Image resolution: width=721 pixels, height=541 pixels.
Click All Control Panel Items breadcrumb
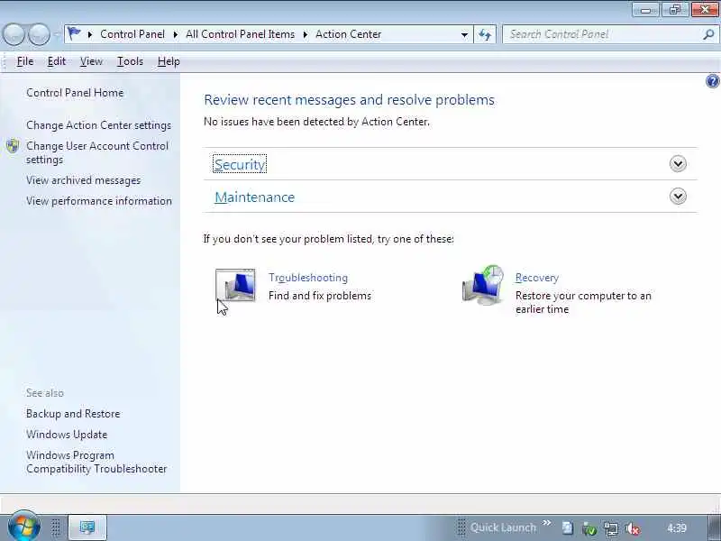click(x=240, y=34)
